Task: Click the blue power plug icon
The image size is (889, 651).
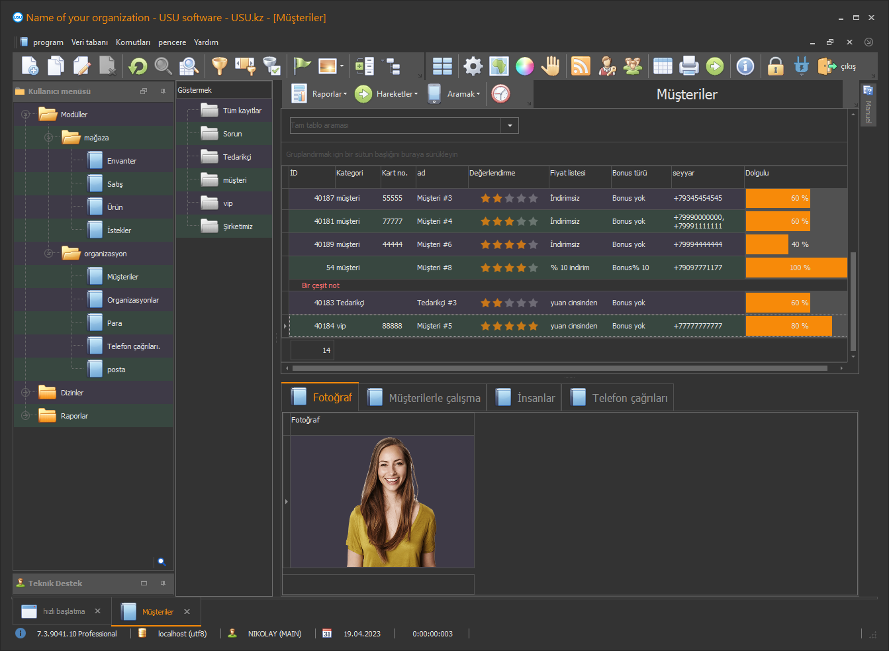Action: coord(802,66)
